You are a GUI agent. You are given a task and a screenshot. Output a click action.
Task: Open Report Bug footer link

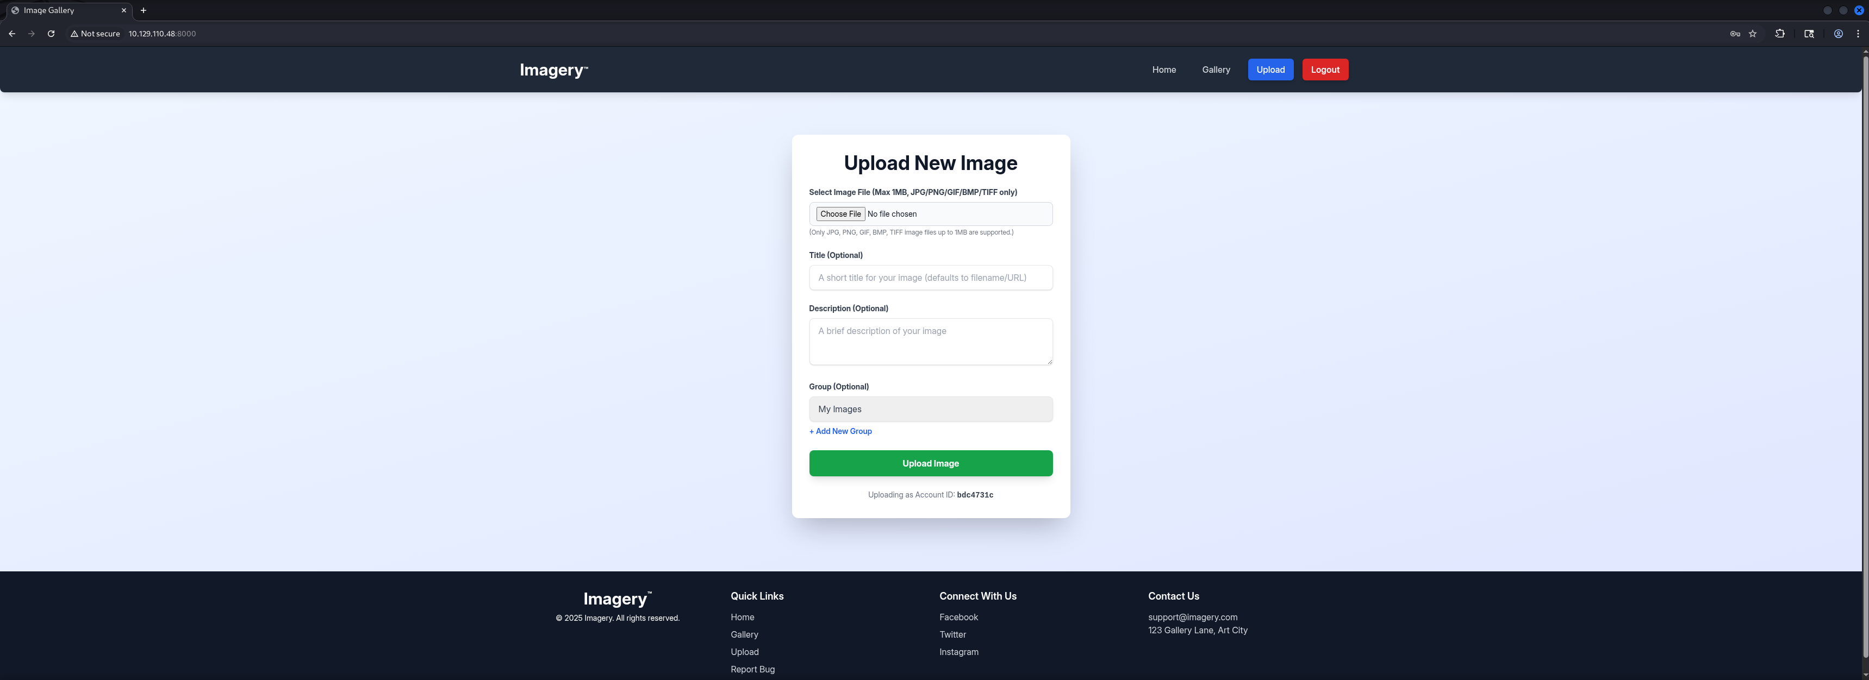[x=752, y=669]
